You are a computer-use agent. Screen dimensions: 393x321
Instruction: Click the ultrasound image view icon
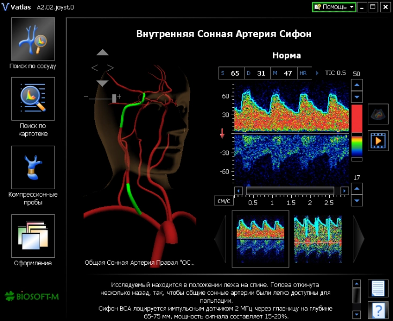pos(378,115)
